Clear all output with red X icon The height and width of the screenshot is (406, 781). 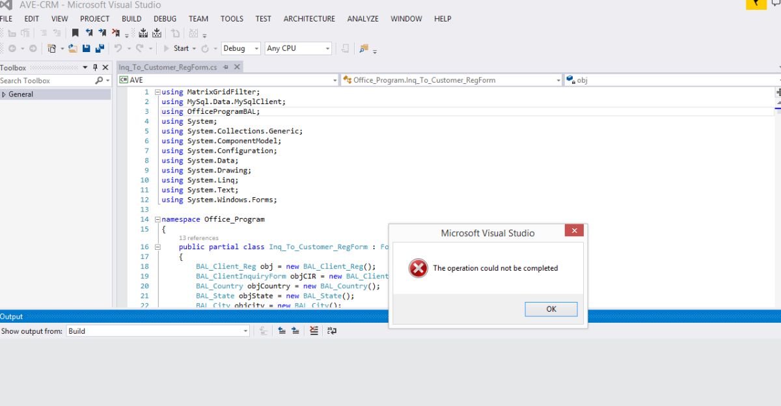pos(314,331)
